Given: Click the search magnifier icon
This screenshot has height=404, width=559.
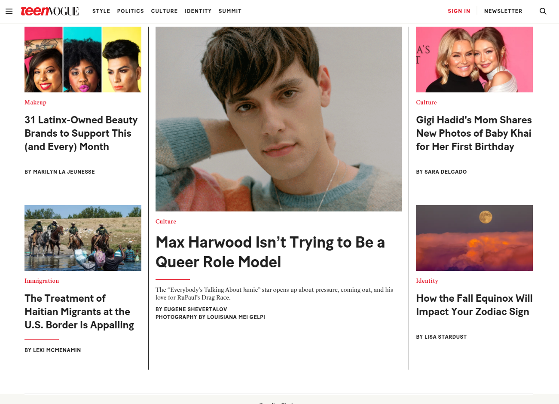Looking at the screenshot, I should click(x=543, y=11).
